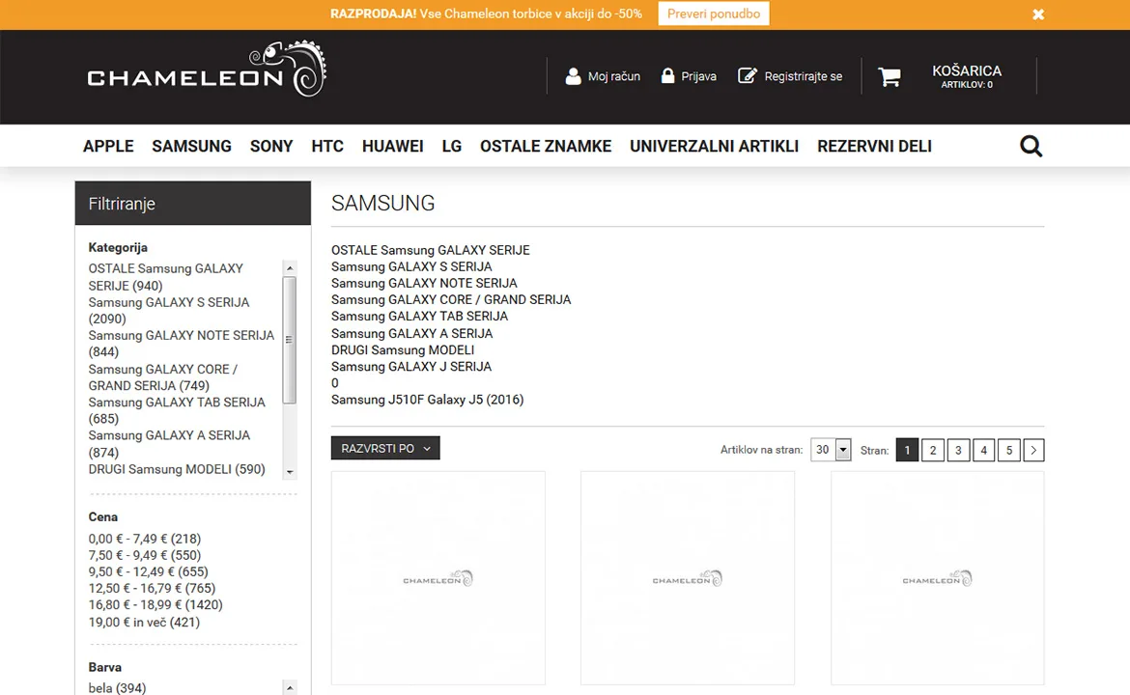Viewport: 1130px width, 695px height.
Task: Close the orange sale banner
Action: click(1038, 14)
